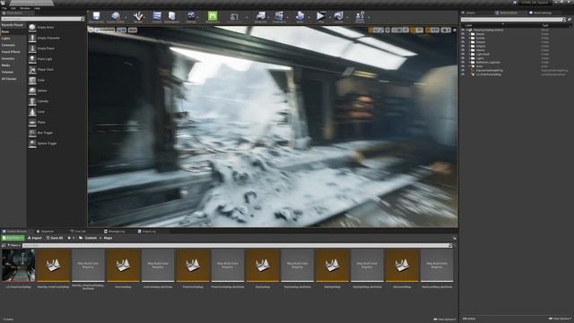Toggle visibility of ExponentialHeightFog actor
Viewport: 574px width, 323px height.
pyautogui.click(x=463, y=70)
